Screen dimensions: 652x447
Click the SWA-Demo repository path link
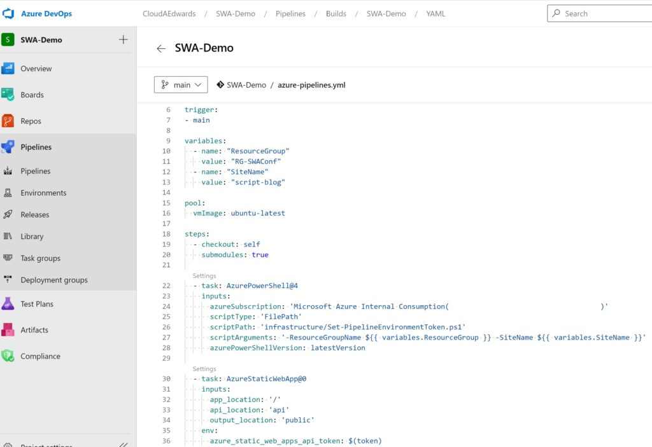(x=246, y=85)
